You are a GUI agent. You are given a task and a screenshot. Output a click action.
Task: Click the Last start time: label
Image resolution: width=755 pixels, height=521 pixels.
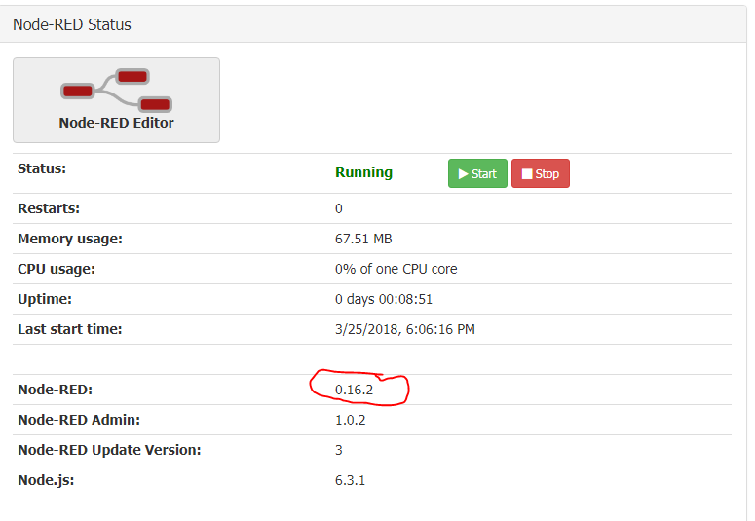point(70,329)
